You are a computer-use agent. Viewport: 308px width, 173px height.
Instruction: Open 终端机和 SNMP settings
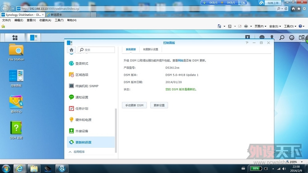click(x=91, y=86)
